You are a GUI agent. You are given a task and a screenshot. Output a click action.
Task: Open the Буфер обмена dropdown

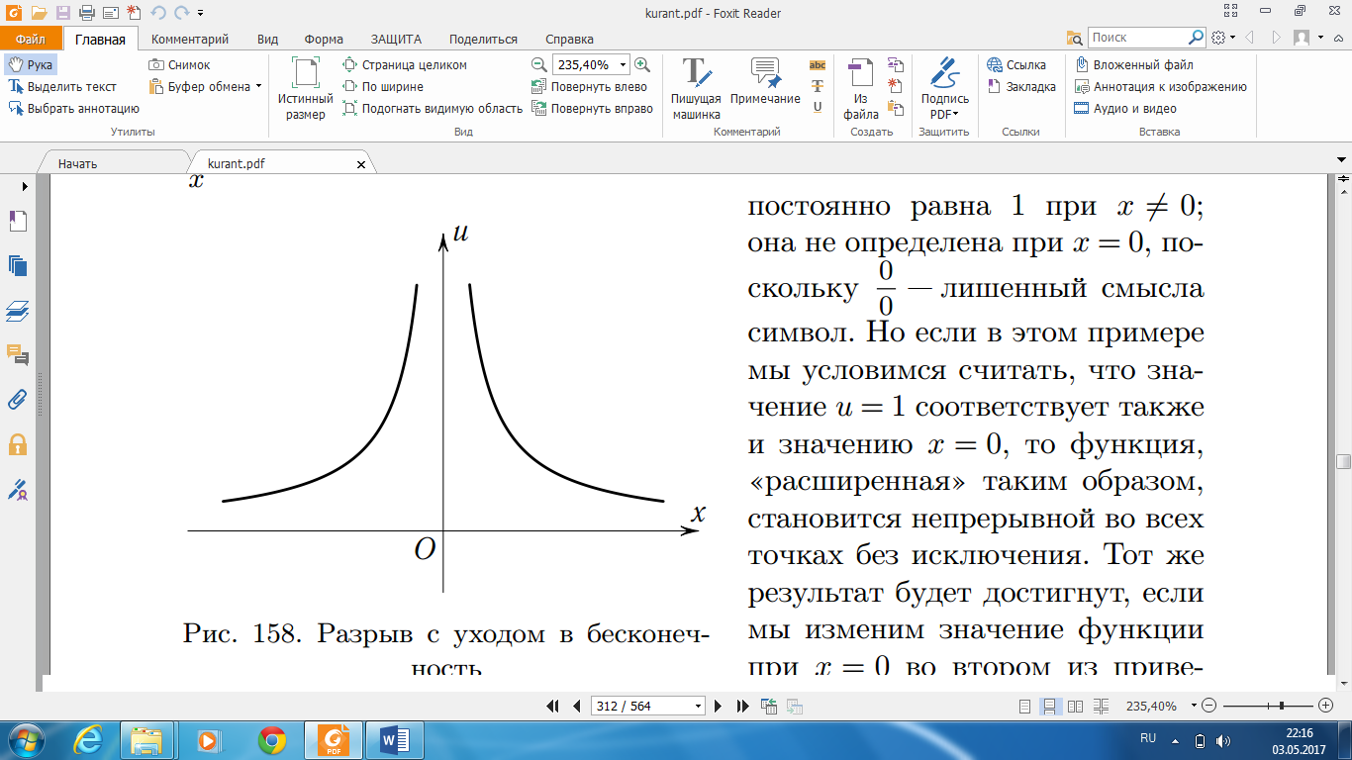259,86
